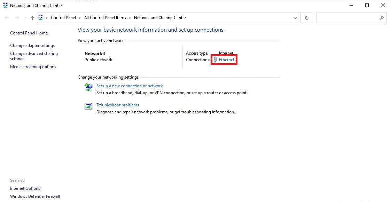Click the Ethernet adapter plug icon

point(215,60)
